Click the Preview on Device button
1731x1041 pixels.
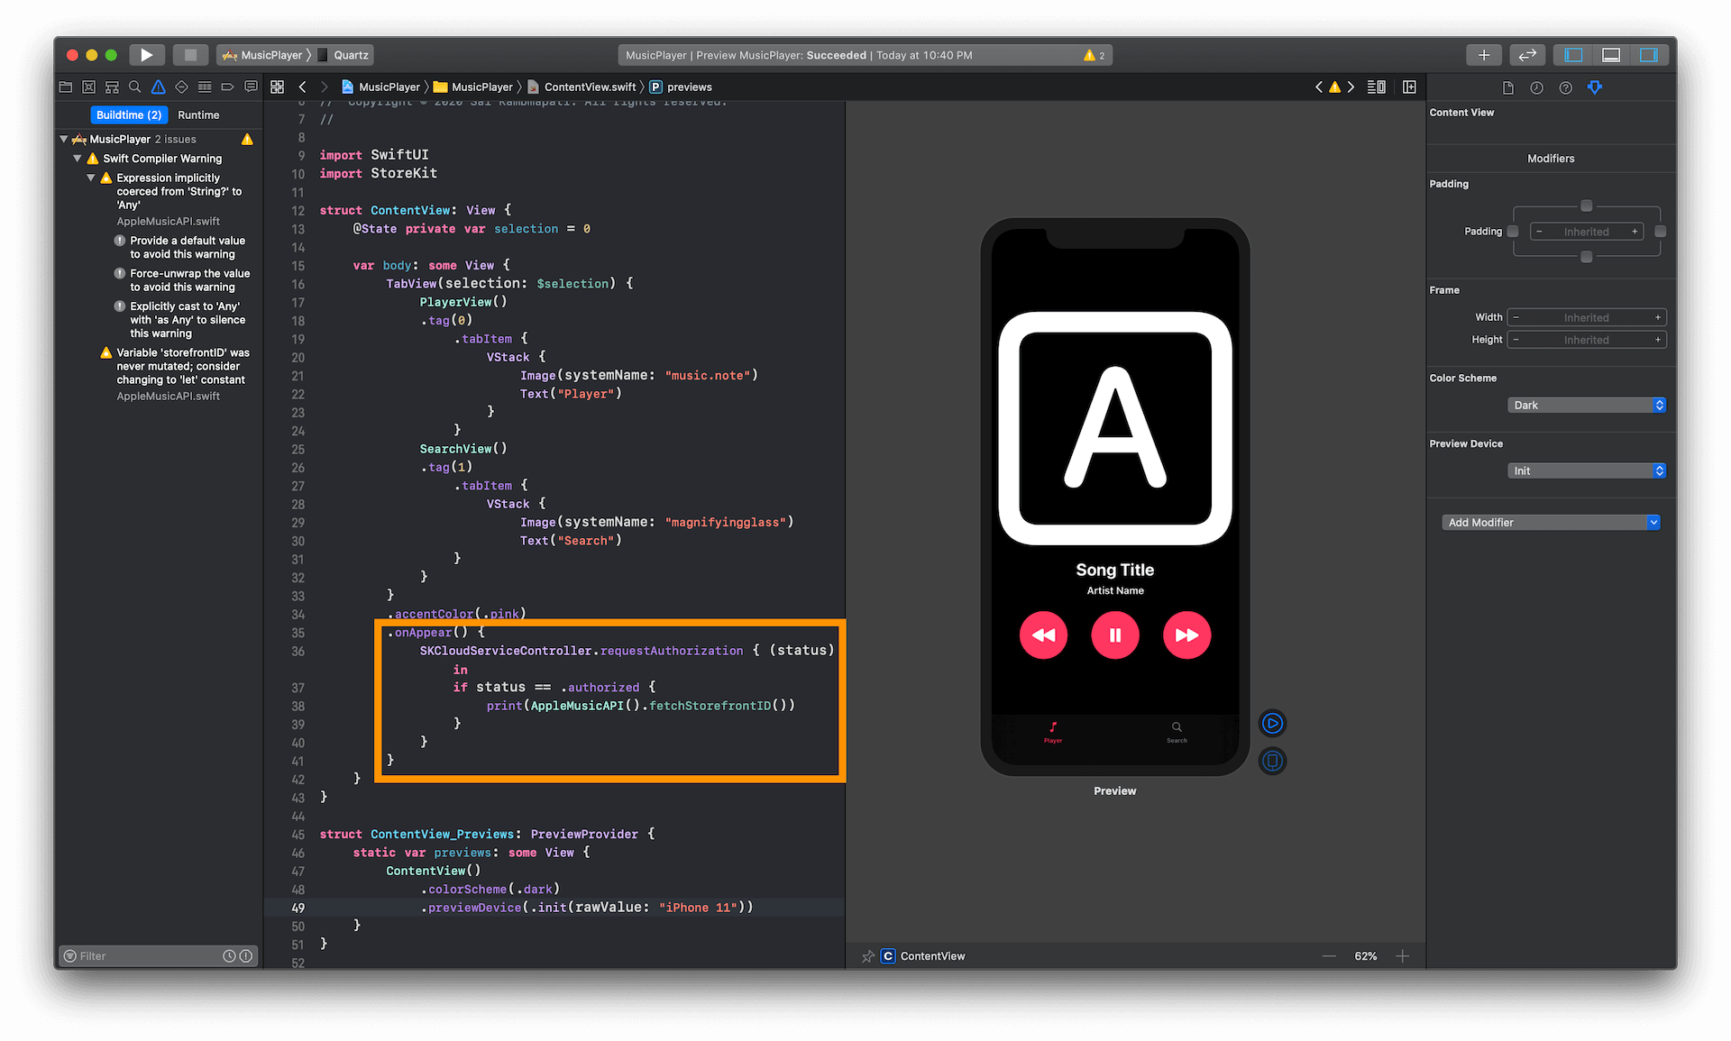1272,761
